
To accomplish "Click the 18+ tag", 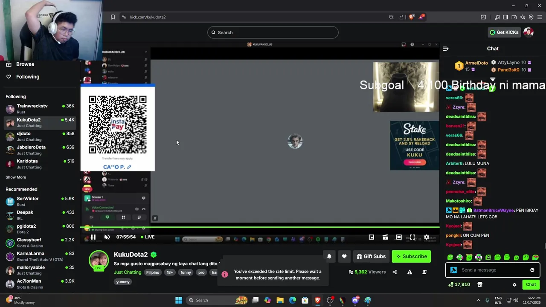I will [170, 272].
